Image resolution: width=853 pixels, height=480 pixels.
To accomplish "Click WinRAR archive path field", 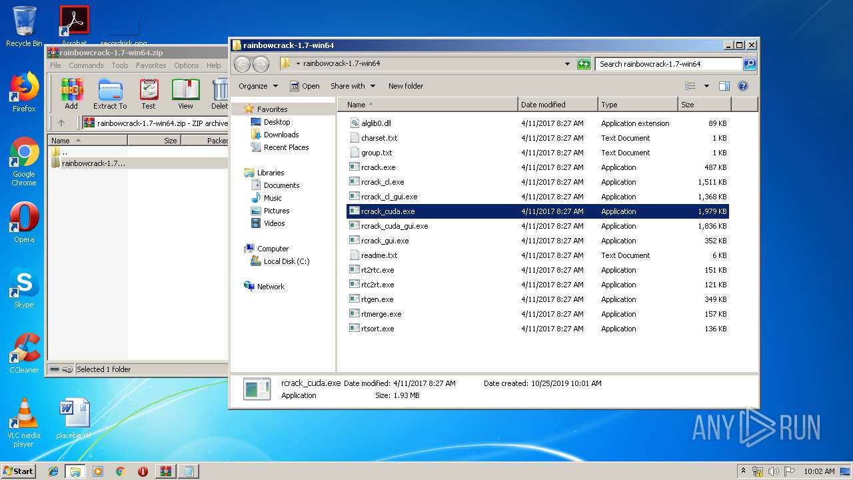I will (155, 123).
